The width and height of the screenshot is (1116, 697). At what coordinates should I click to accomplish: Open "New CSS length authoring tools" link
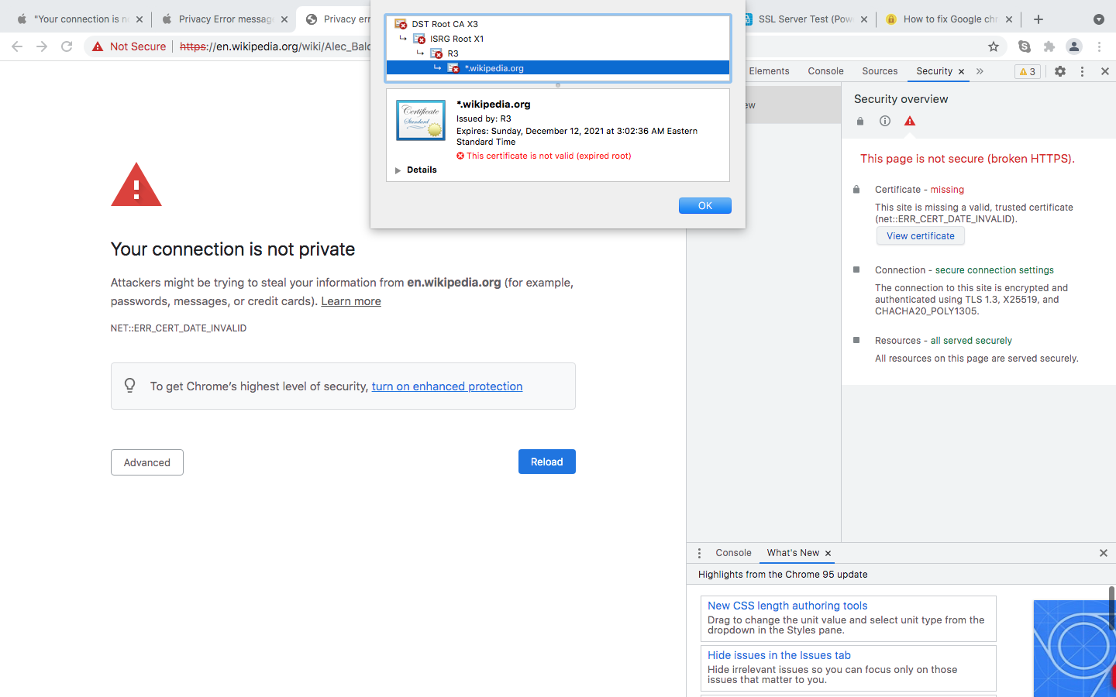pos(787,606)
